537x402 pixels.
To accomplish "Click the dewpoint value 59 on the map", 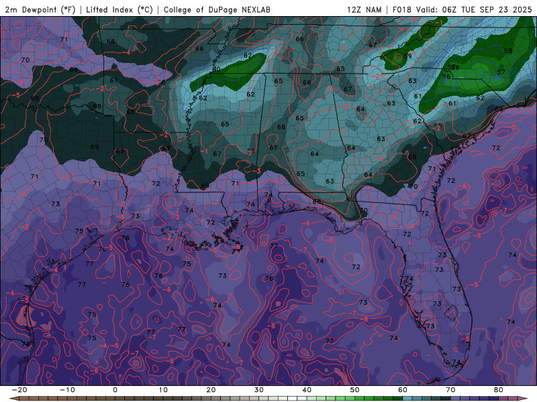I will pyautogui.click(x=407, y=56).
